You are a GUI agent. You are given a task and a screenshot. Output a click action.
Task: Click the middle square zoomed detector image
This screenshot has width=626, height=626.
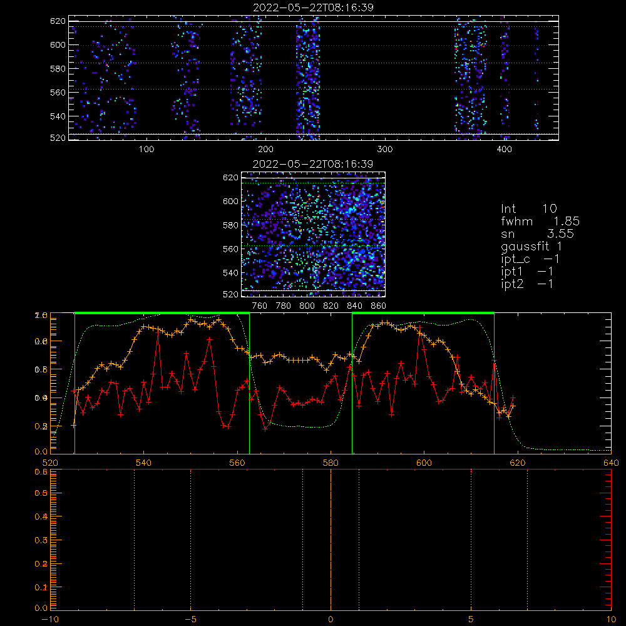314,234
